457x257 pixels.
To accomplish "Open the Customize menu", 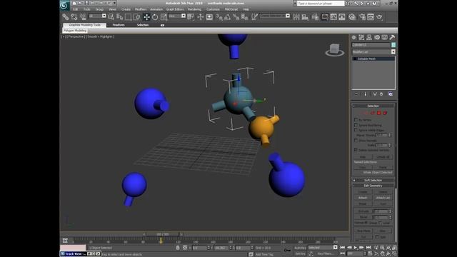I will pos(213,9).
